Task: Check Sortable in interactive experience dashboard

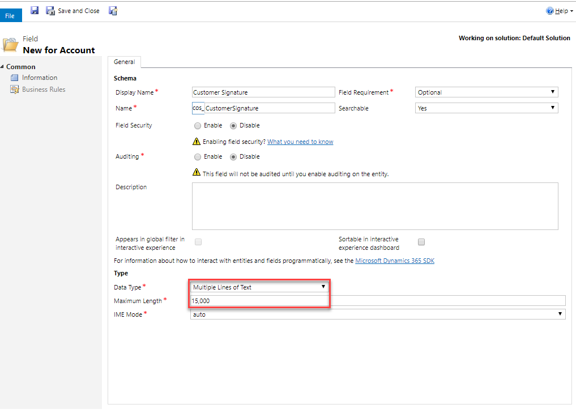Action: pos(421,242)
